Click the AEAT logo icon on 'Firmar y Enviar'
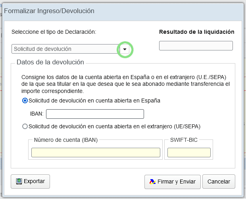The image size is (246, 199). 152,182
